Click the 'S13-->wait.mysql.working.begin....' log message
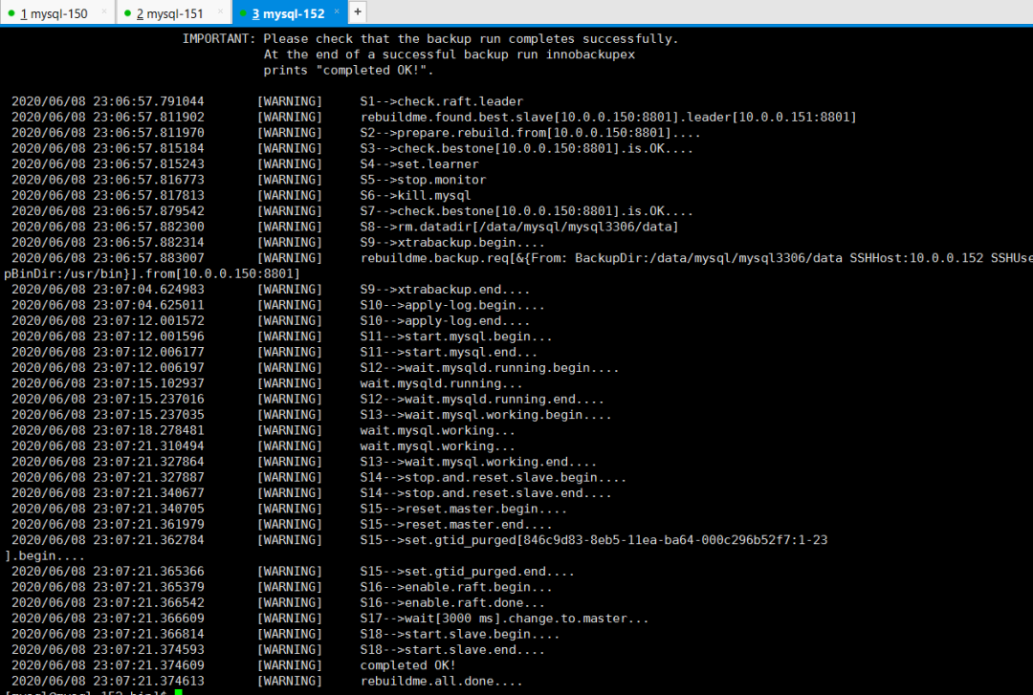The height and width of the screenshot is (695, 1033). tap(486, 415)
